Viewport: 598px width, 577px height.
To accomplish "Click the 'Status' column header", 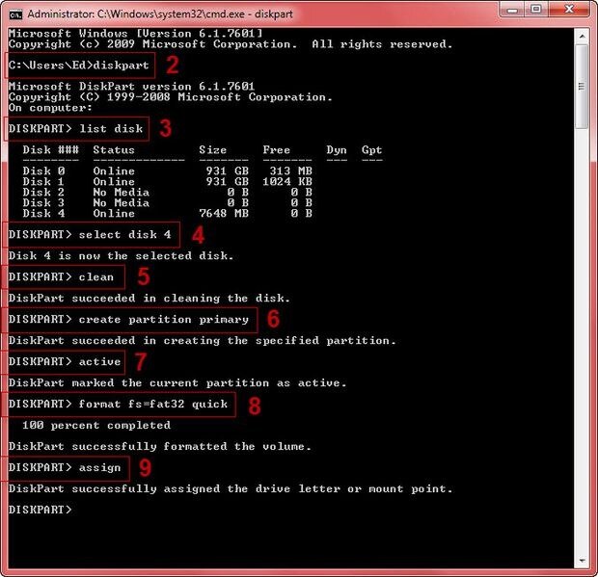I will click(114, 150).
